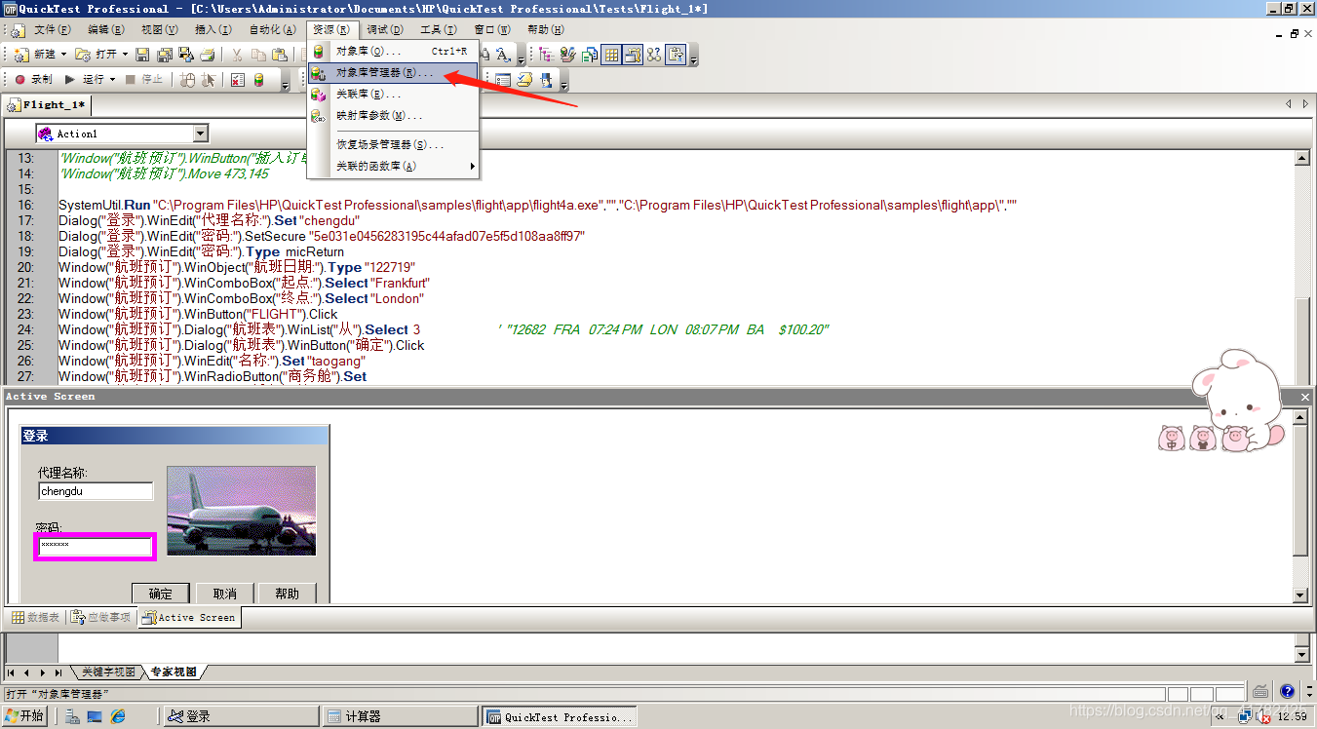Open the 计算器 taskbar button
This screenshot has height=729, width=1317.
coord(400,716)
